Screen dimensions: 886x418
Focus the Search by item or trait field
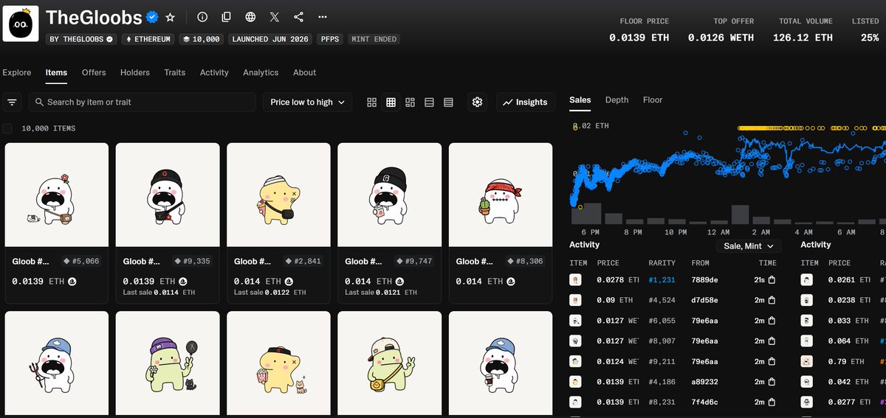142,102
